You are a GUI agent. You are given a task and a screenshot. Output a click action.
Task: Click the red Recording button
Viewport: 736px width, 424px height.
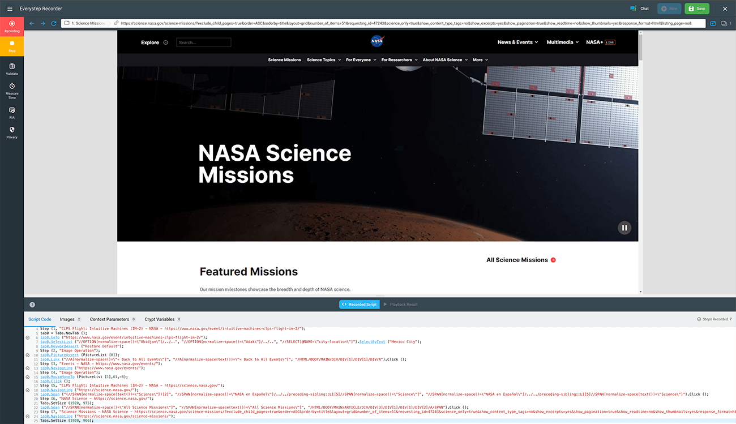click(12, 25)
